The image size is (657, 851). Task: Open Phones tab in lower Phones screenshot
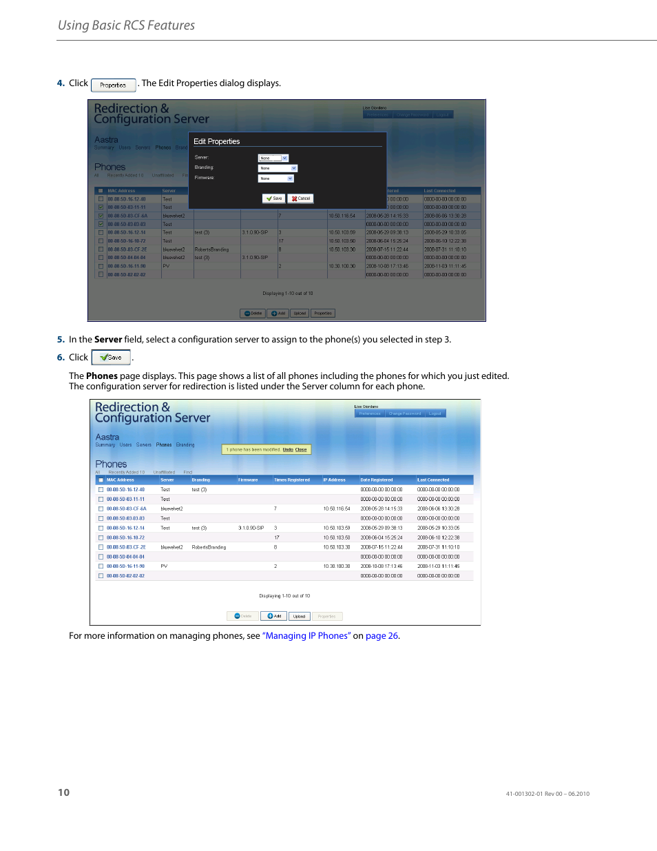(164, 444)
